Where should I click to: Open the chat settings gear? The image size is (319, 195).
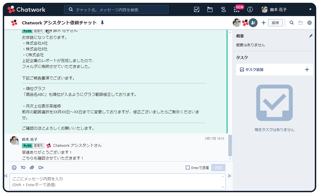[309, 23]
